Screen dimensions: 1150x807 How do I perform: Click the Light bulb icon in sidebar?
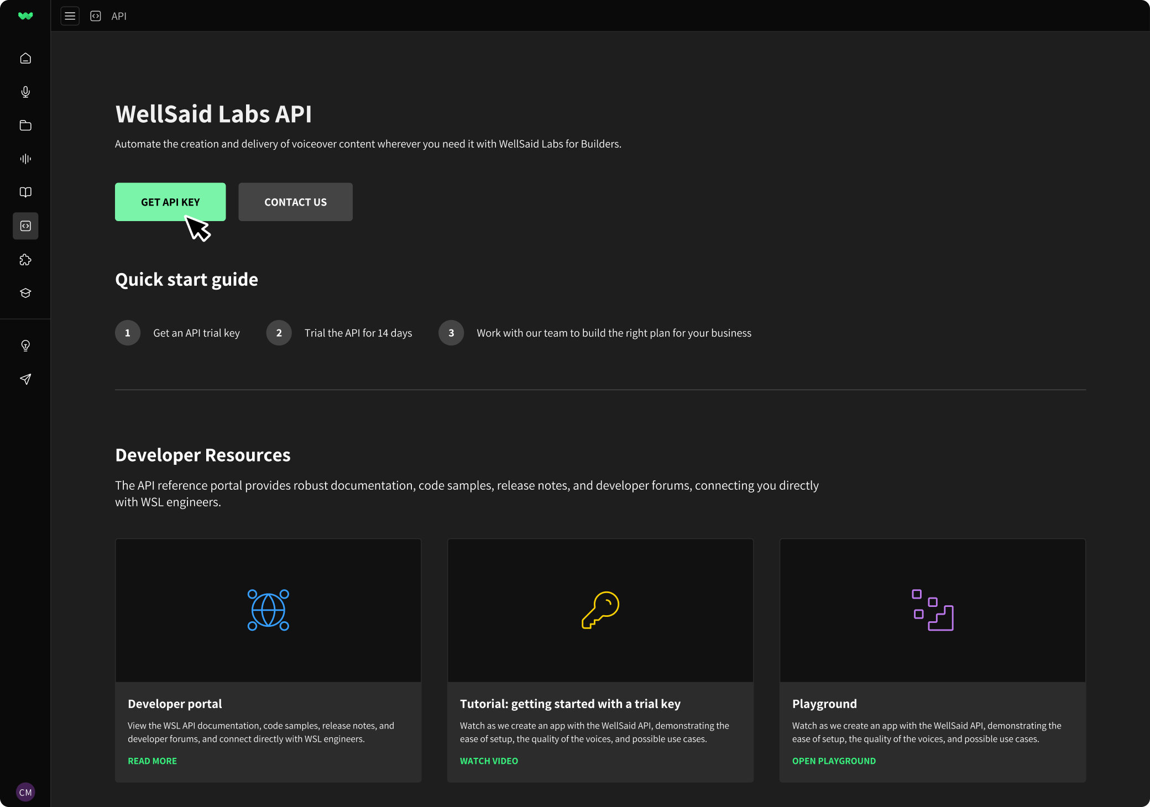[25, 346]
